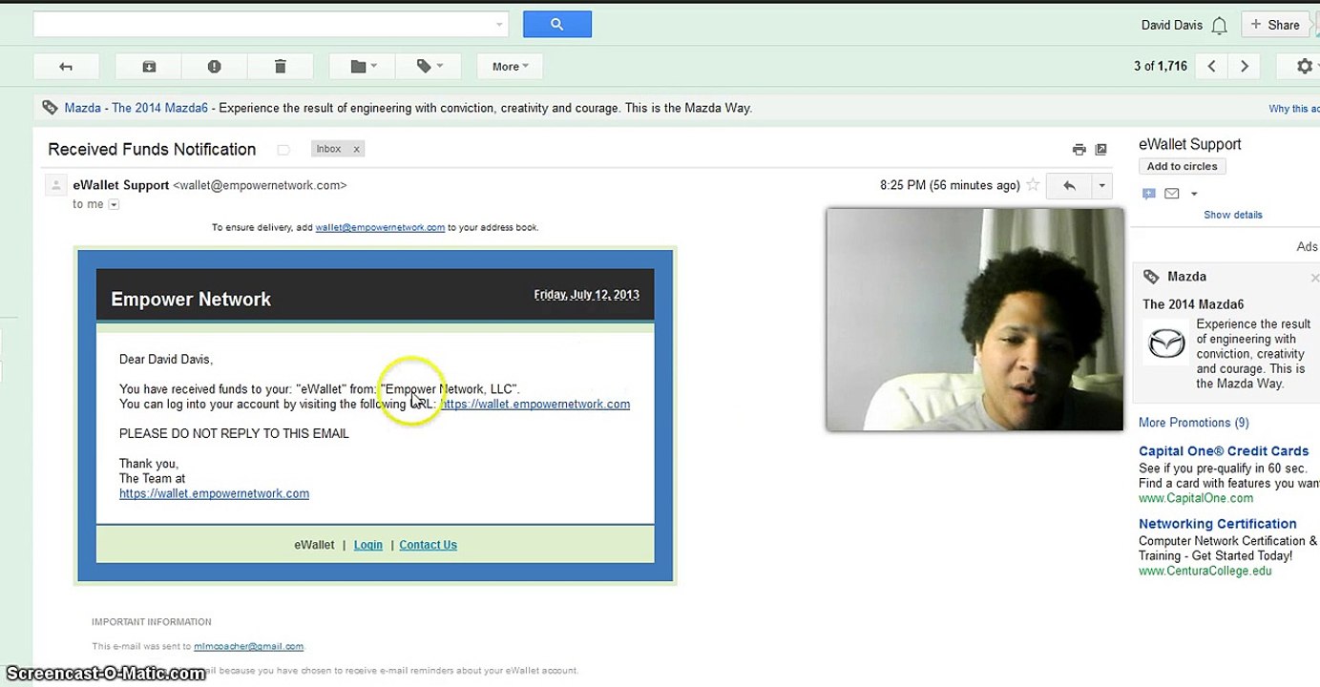1320x687 pixels.
Task: Click www.CenturaCollege.edu link
Action: pyautogui.click(x=1205, y=571)
